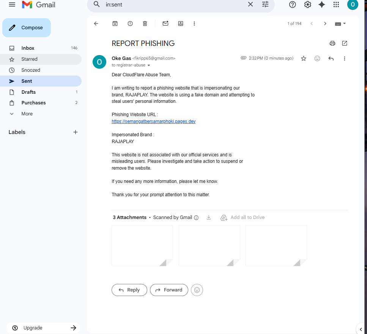Viewport: 367px width, 334px height.
Task: Star the REPORT PHISHING message
Action: [x=304, y=58]
